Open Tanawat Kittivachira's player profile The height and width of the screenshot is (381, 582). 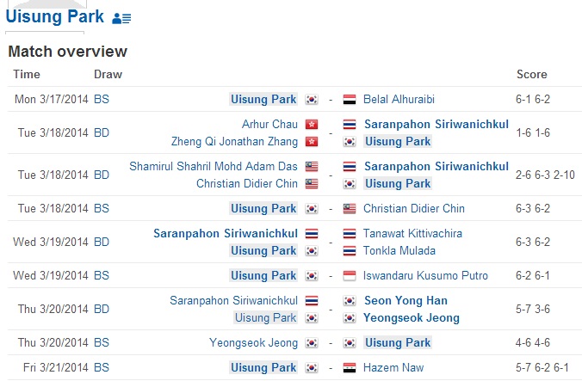[x=412, y=233]
